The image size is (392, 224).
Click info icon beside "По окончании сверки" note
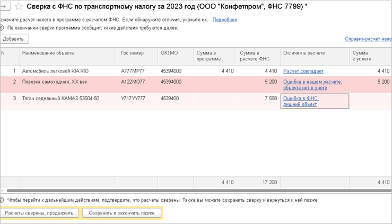point(2,28)
